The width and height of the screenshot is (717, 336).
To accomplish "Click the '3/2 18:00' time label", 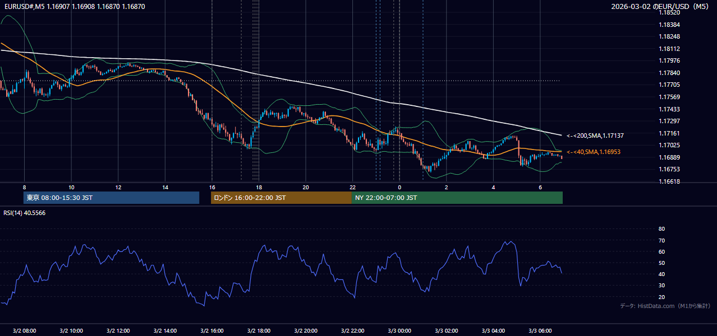I will 259,330.
